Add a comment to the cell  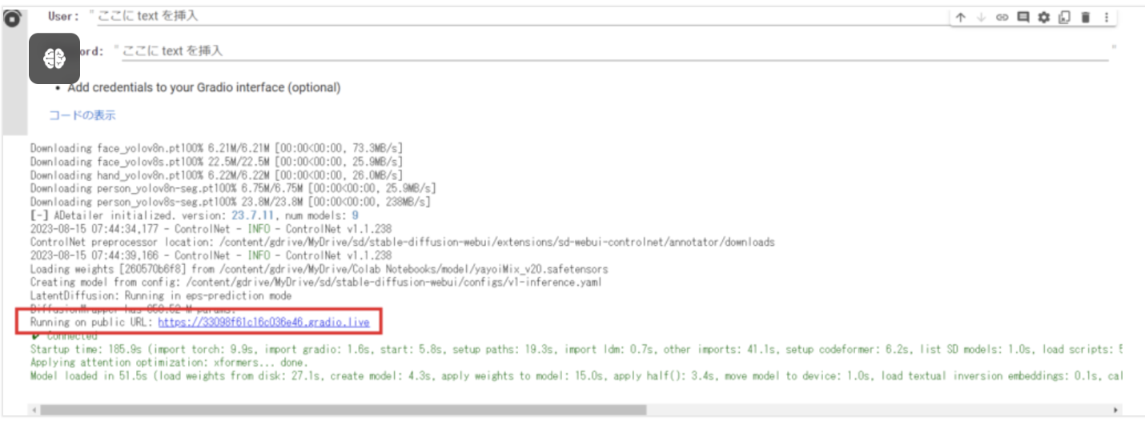(x=1022, y=18)
